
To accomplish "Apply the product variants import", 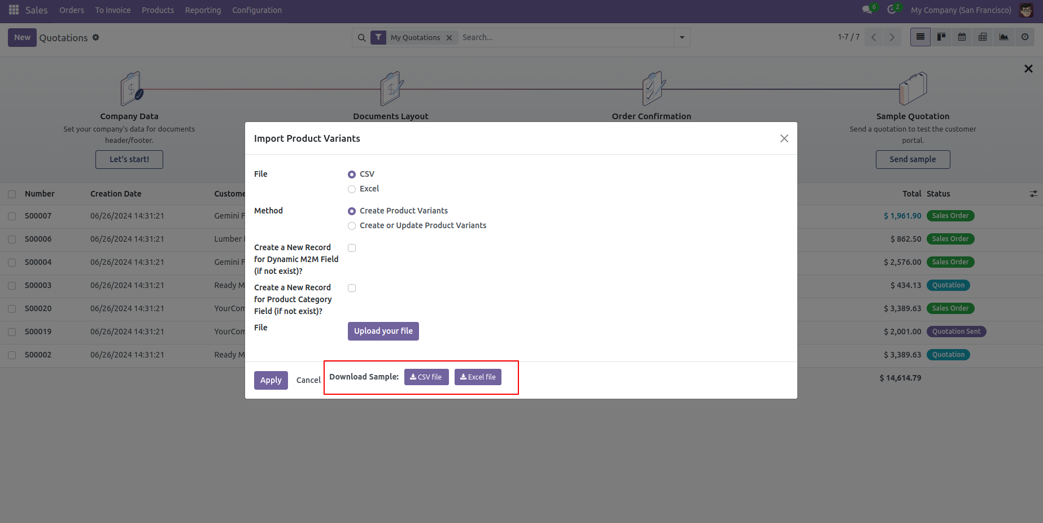I will click(270, 380).
